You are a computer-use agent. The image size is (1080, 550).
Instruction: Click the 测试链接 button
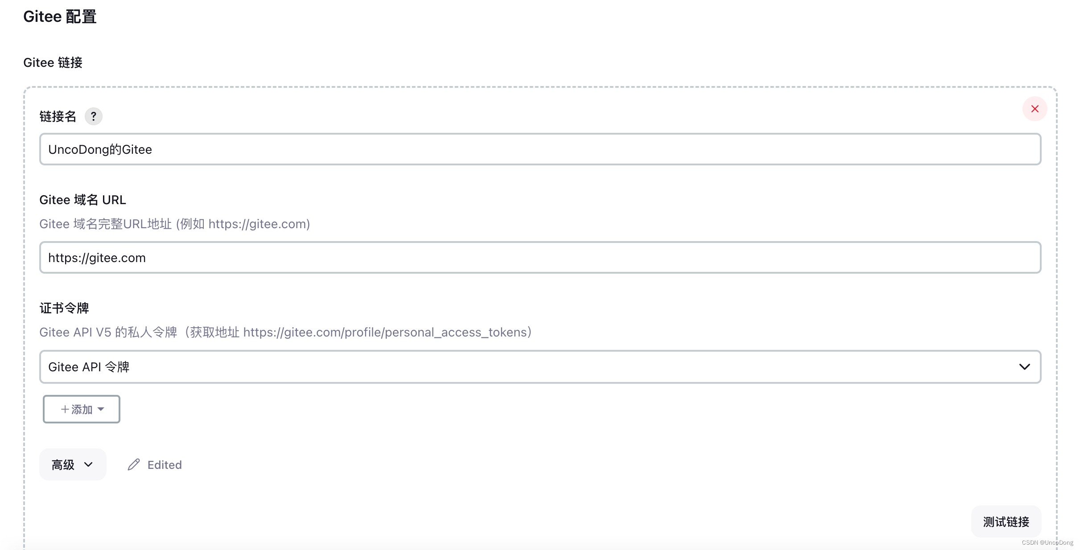(x=1006, y=521)
